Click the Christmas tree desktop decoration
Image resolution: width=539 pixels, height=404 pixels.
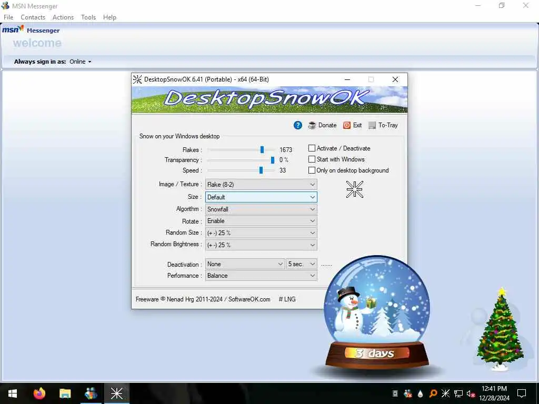500,329
